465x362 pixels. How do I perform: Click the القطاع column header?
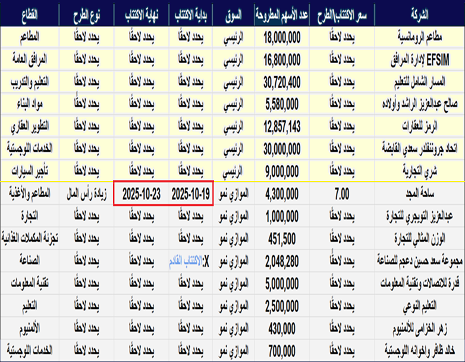pos(30,14)
